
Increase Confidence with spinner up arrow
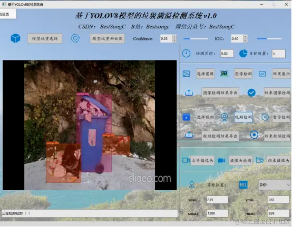tap(174, 37)
